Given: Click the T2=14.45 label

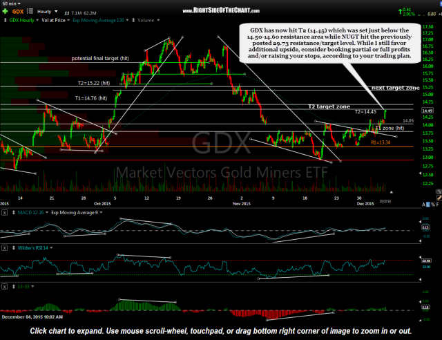Looking at the screenshot, I should (x=365, y=112).
